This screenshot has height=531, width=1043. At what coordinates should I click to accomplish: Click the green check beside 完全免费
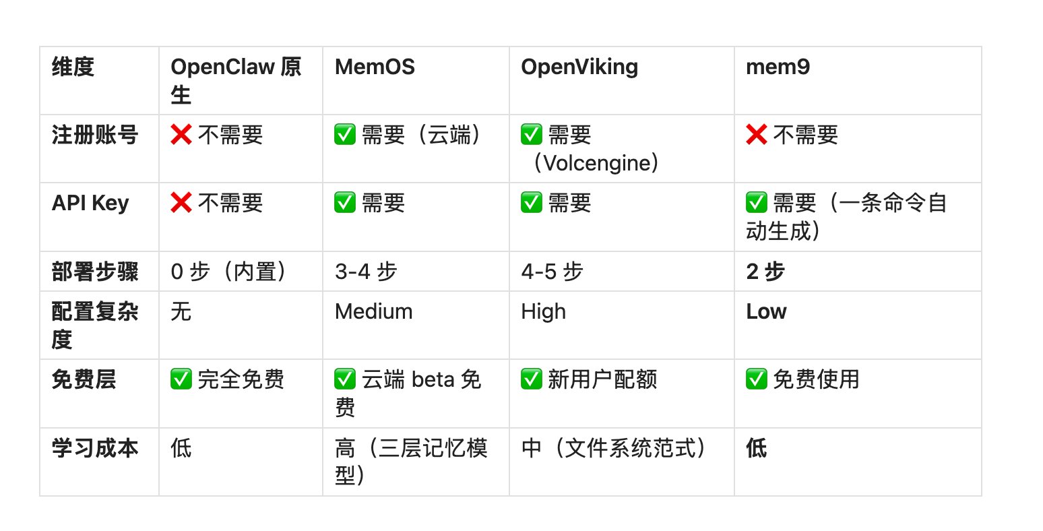(181, 379)
